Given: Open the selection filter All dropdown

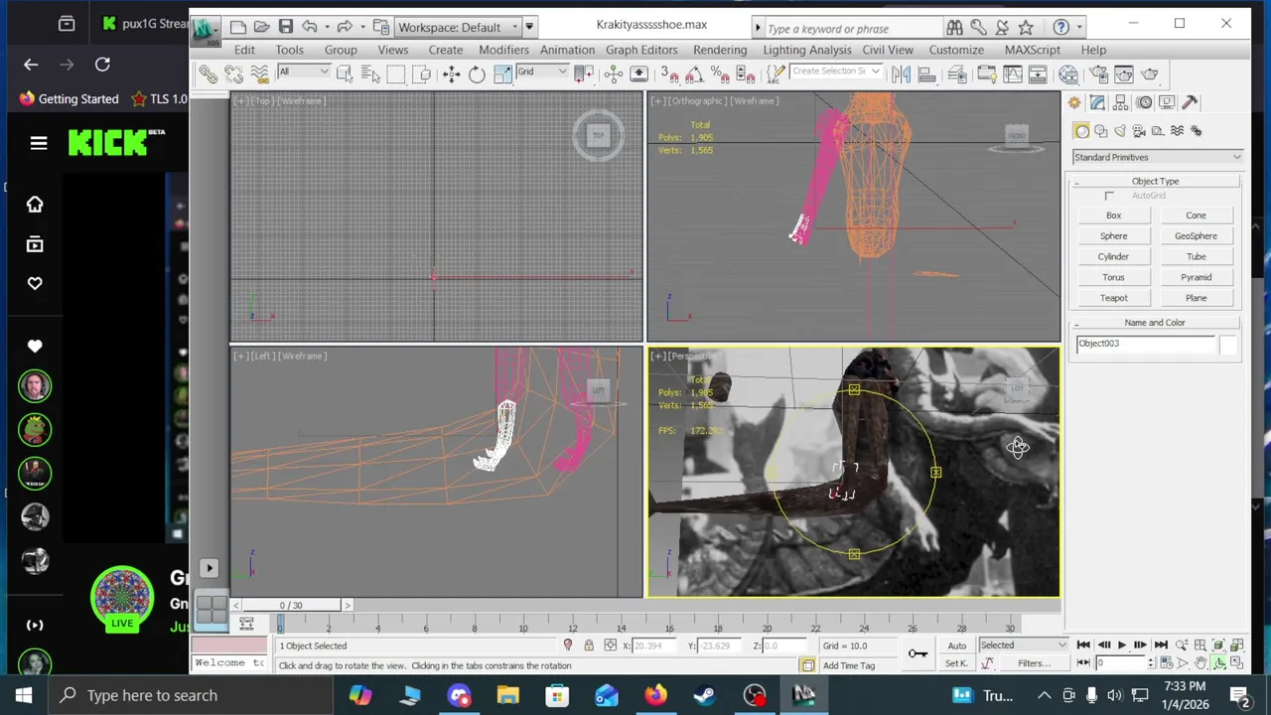Looking at the screenshot, I should click(303, 71).
